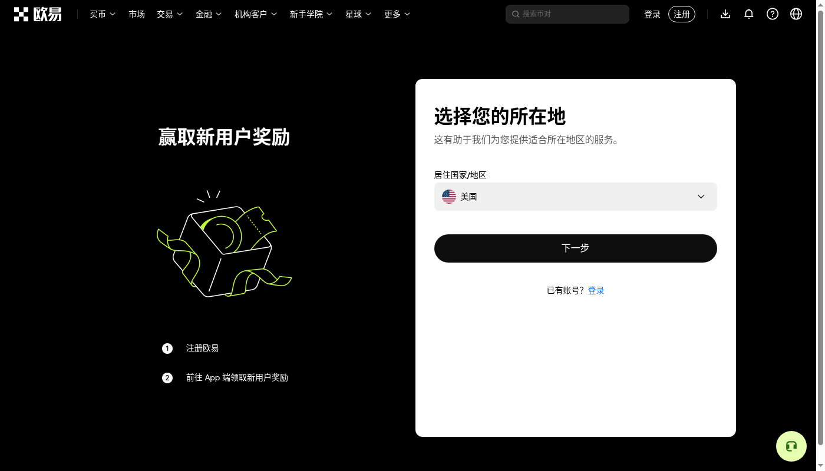Open the customer support headset chat button
Screen dimensions: 825x471
click(x=791, y=446)
